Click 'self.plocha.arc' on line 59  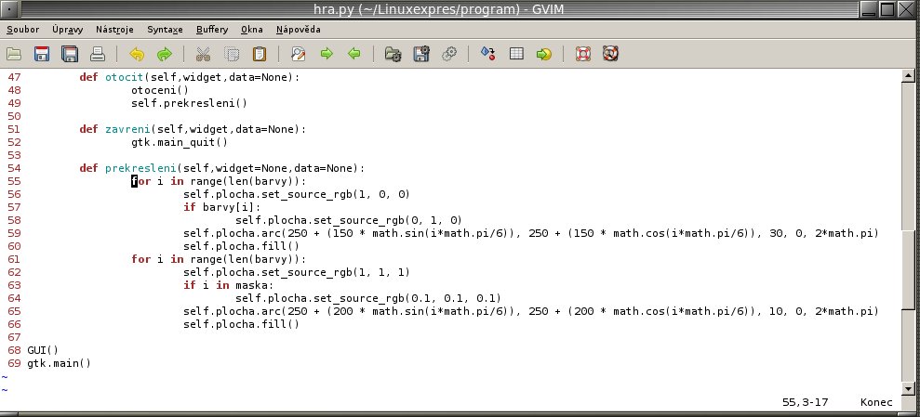coord(232,233)
